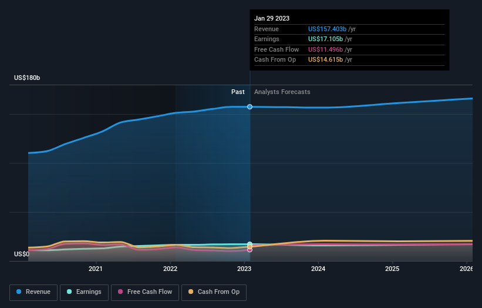Click the Earnings label in tooltip

pyautogui.click(x=267, y=39)
